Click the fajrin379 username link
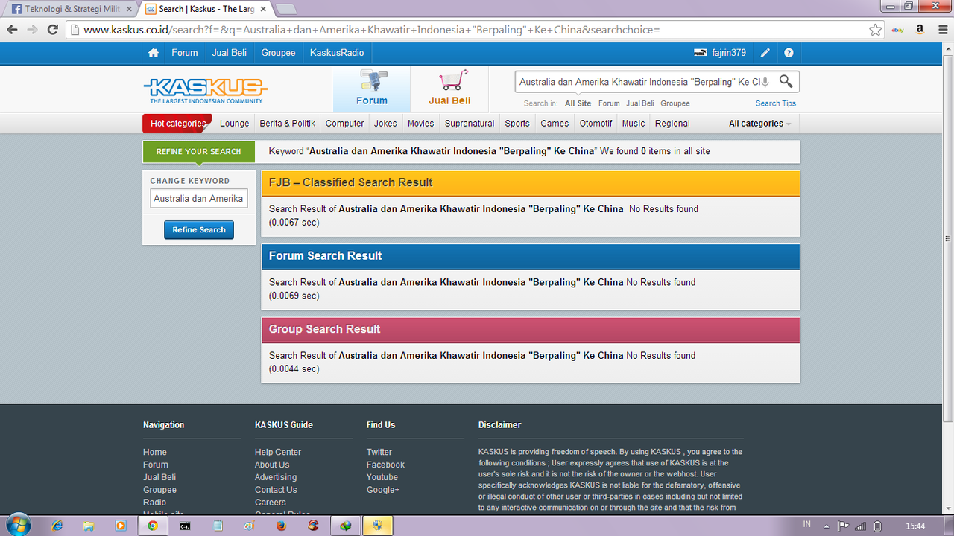 pos(729,53)
